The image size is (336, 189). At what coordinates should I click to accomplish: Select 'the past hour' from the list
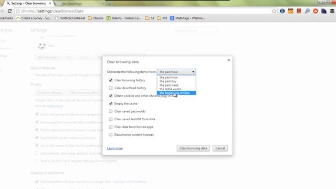pyautogui.click(x=176, y=77)
